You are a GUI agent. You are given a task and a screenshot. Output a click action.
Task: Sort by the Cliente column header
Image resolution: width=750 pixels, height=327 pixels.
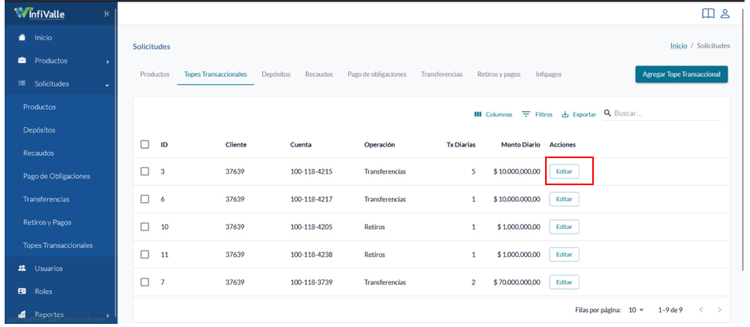[236, 145]
